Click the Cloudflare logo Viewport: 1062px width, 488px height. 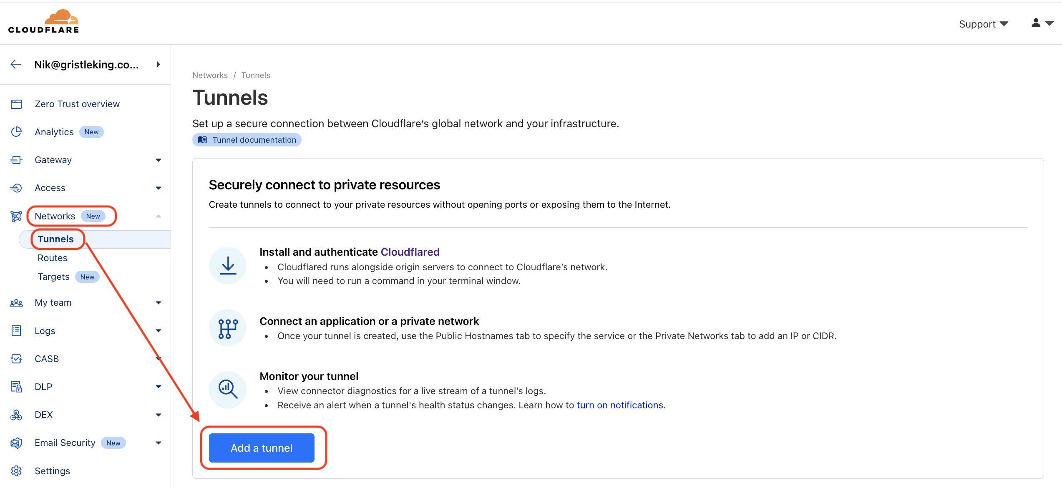click(x=43, y=21)
